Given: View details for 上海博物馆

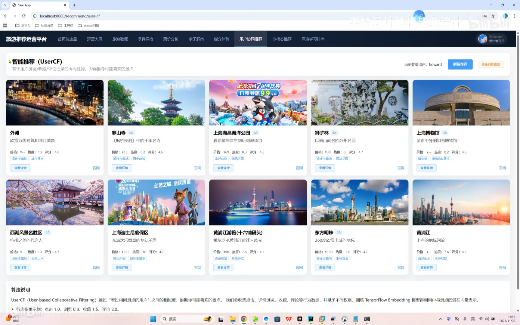Looking at the screenshot, I should click(x=427, y=168).
